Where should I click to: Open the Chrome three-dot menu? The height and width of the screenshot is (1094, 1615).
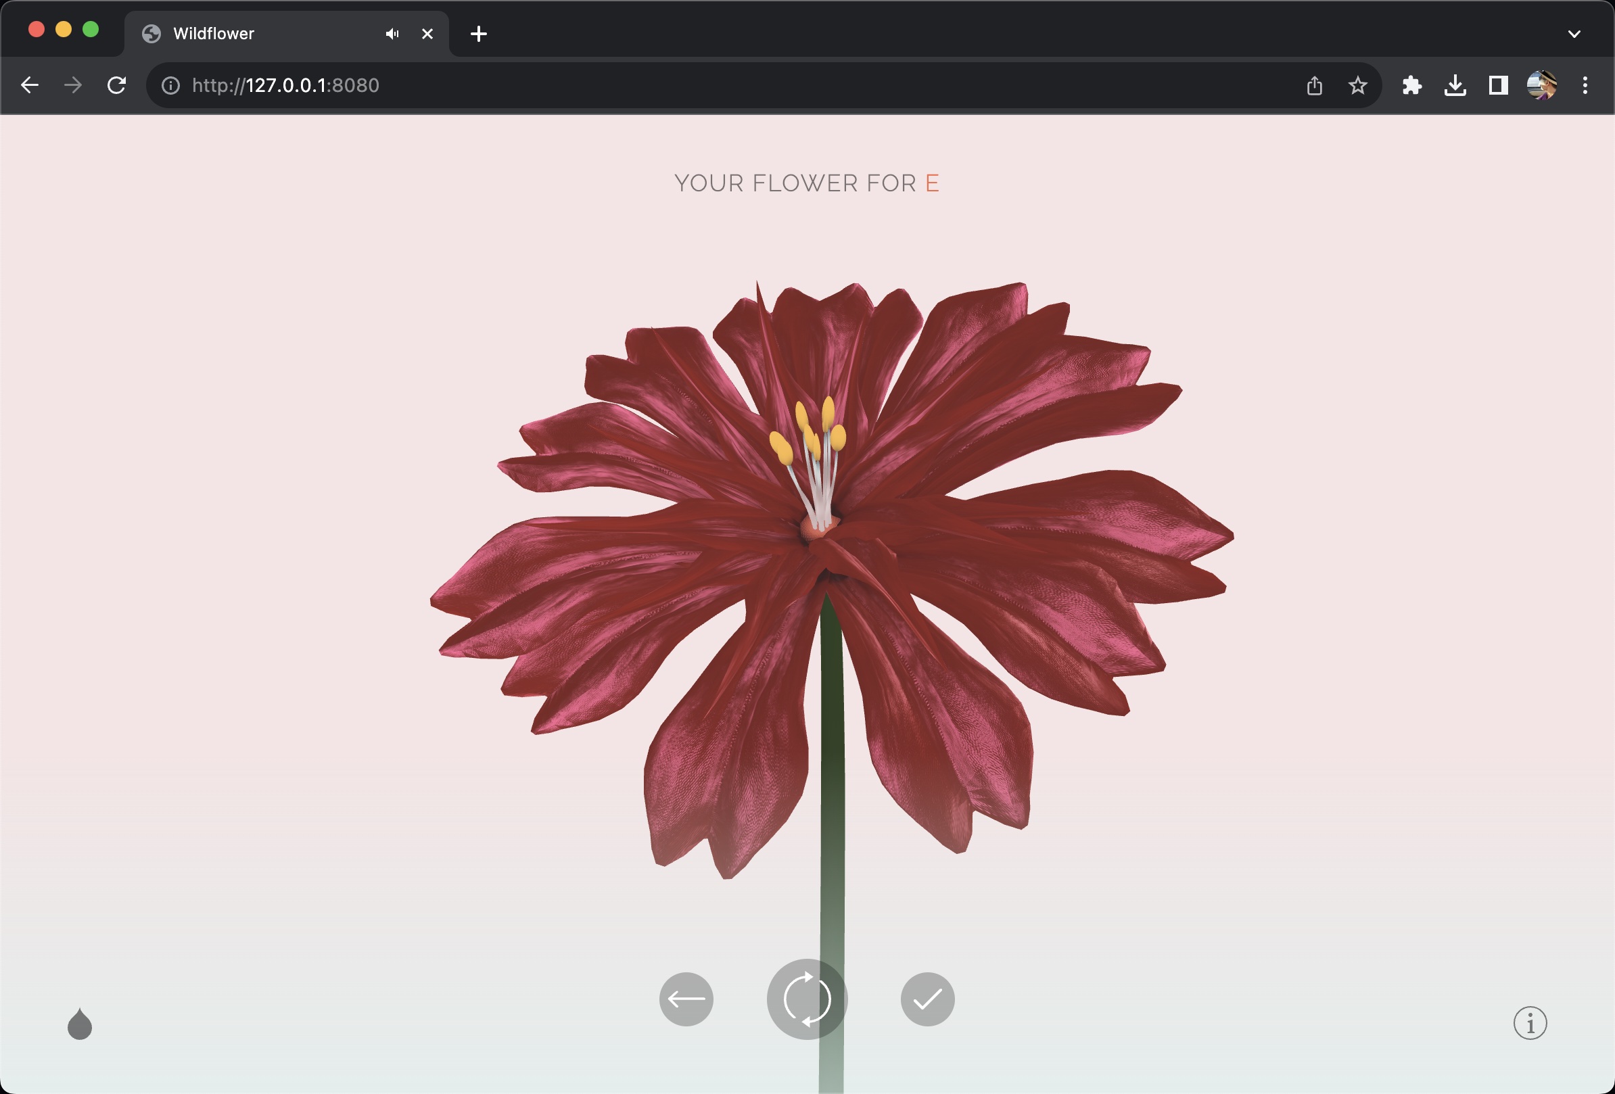(1585, 85)
